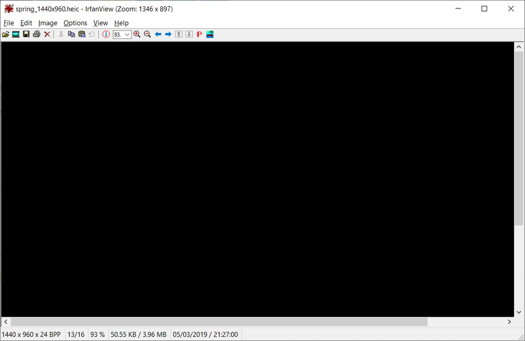Open the Options menu
The image size is (525, 341).
pos(75,23)
